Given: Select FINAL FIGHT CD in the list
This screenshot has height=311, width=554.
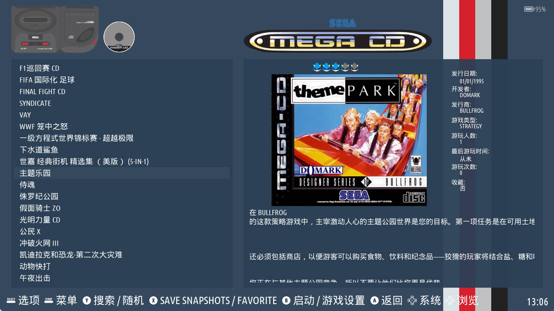Looking at the screenshot, I should pos(122,92).
